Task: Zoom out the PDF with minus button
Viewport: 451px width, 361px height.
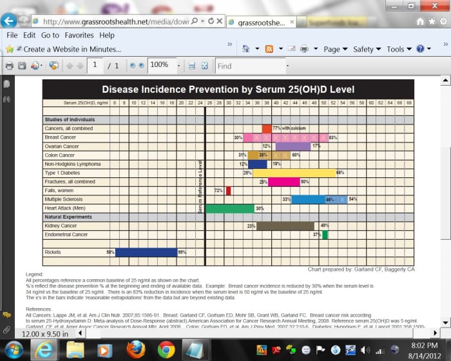Action: click(x=132, y=66)
